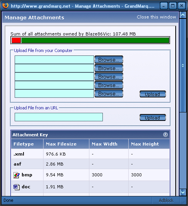Collapse the Attachment Key section
Viewport: 188px width, 206px height.
pos(165,134)
